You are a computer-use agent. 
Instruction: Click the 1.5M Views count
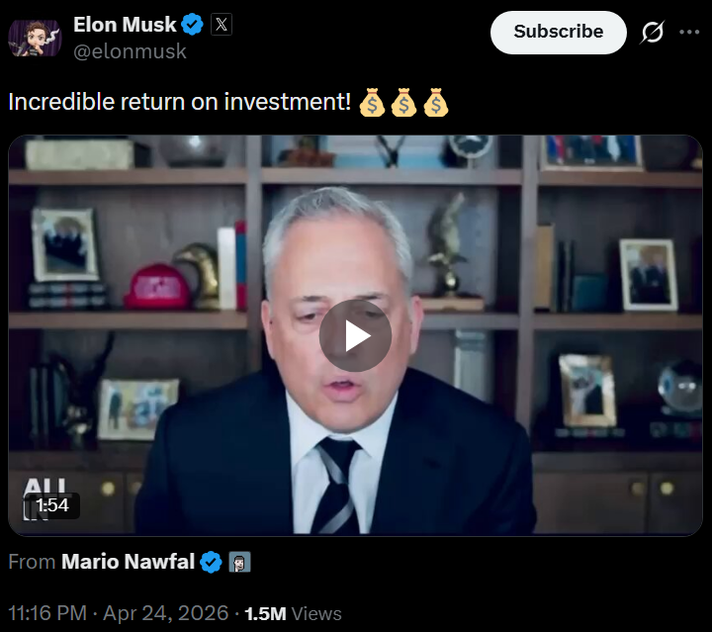click(293, 614)
